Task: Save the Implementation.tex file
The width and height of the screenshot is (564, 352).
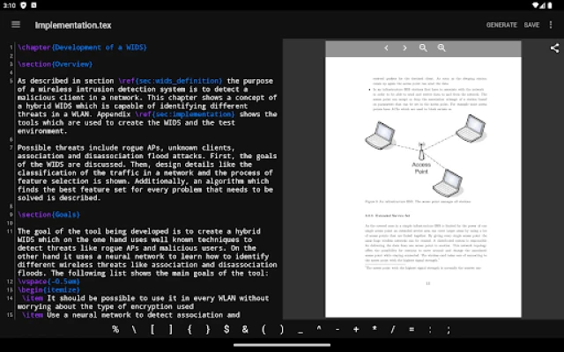Action: [x=531, y=25]
